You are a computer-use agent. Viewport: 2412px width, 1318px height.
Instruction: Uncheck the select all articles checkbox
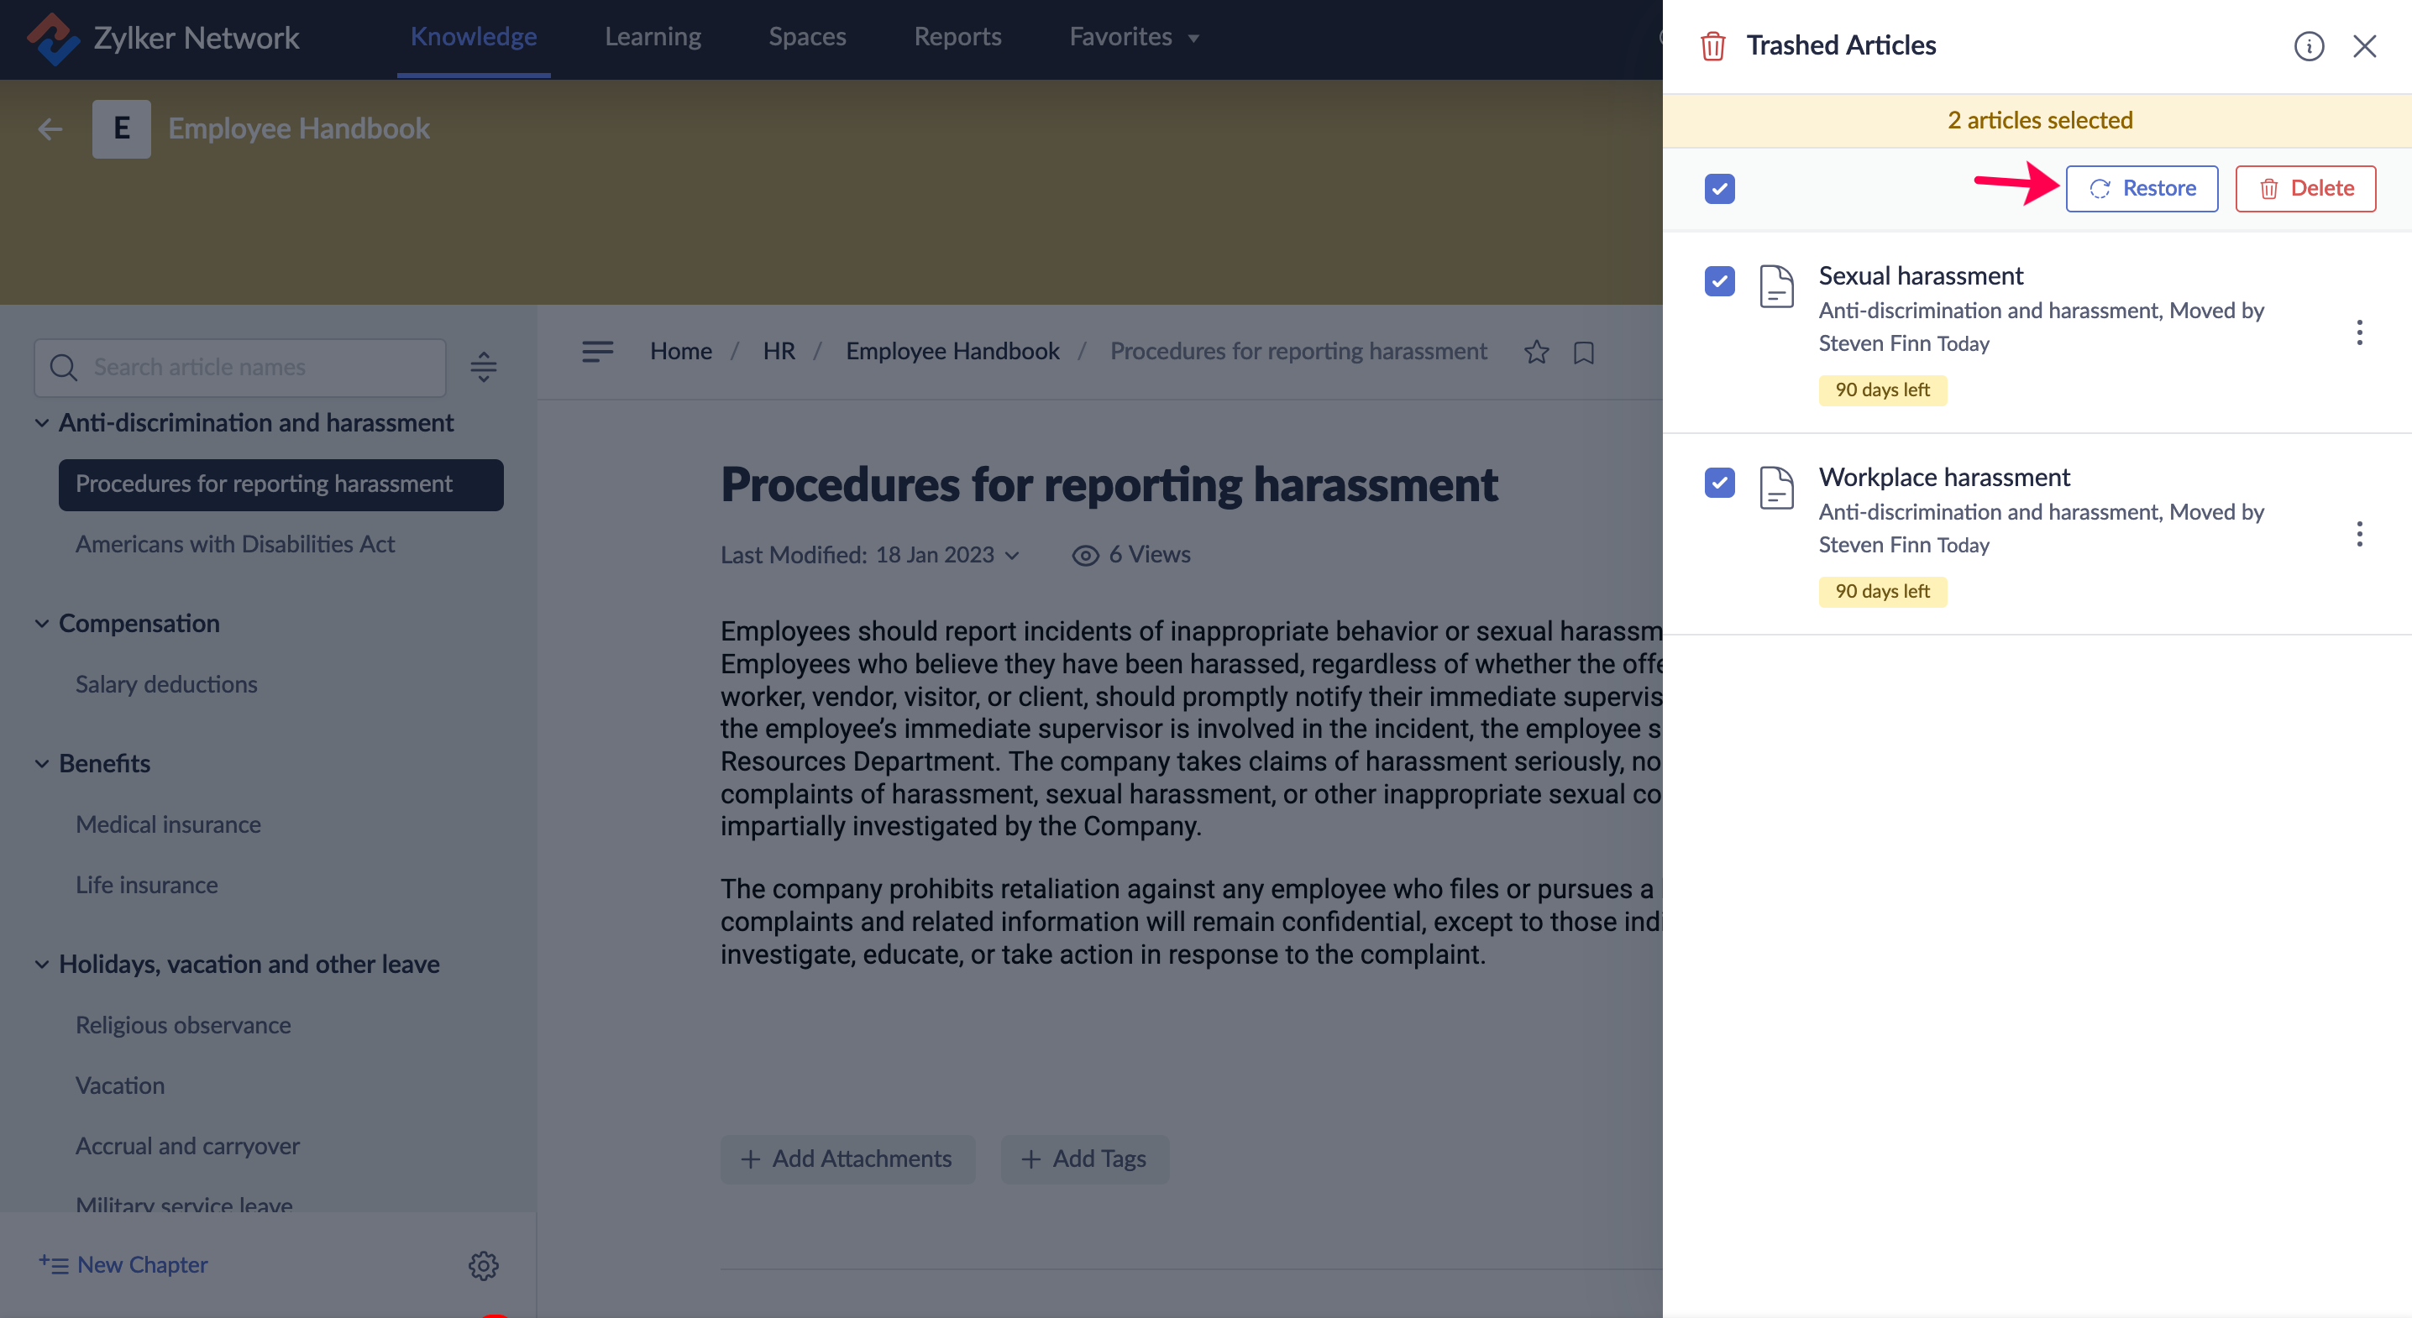pos(1719,189)
